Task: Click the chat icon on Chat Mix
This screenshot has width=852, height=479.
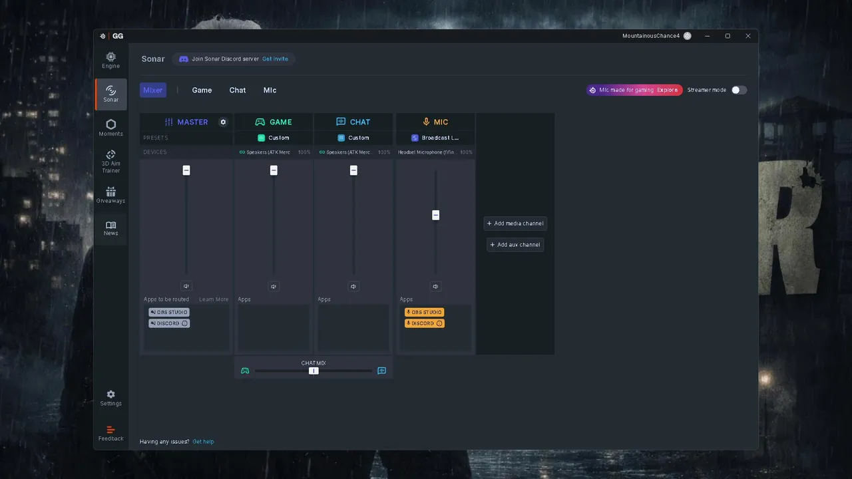Action: coord(381,371)
